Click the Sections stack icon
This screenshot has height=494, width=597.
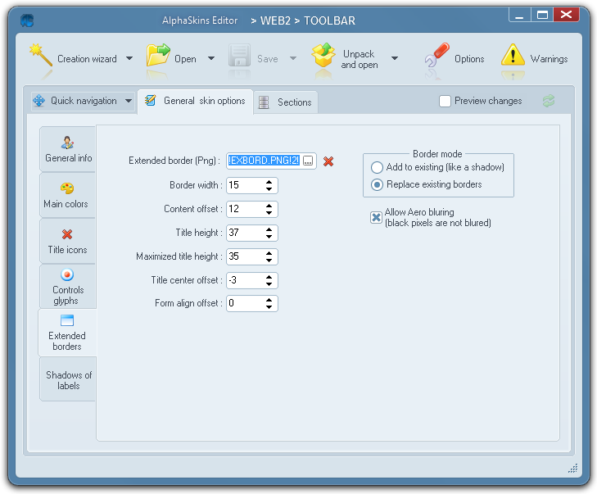point(264,102)
